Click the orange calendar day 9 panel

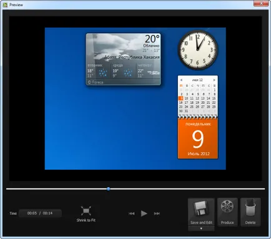(198, 139)
